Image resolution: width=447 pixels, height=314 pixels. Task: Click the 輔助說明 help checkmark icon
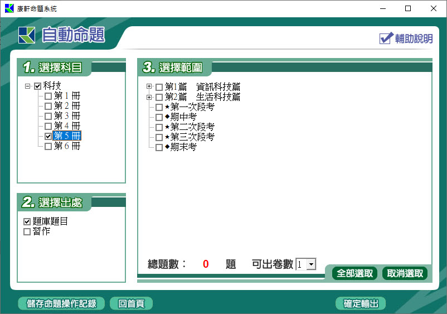pyautogui.click(x=386, y=38)
